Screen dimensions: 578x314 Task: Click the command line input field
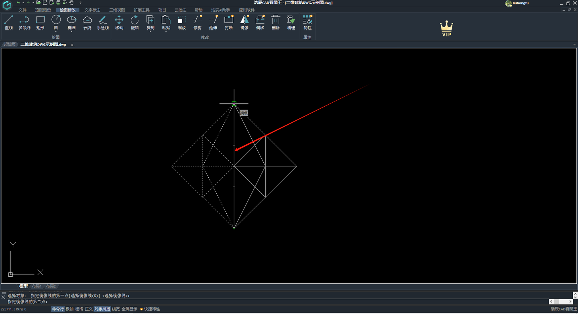[x=277, y=302]
